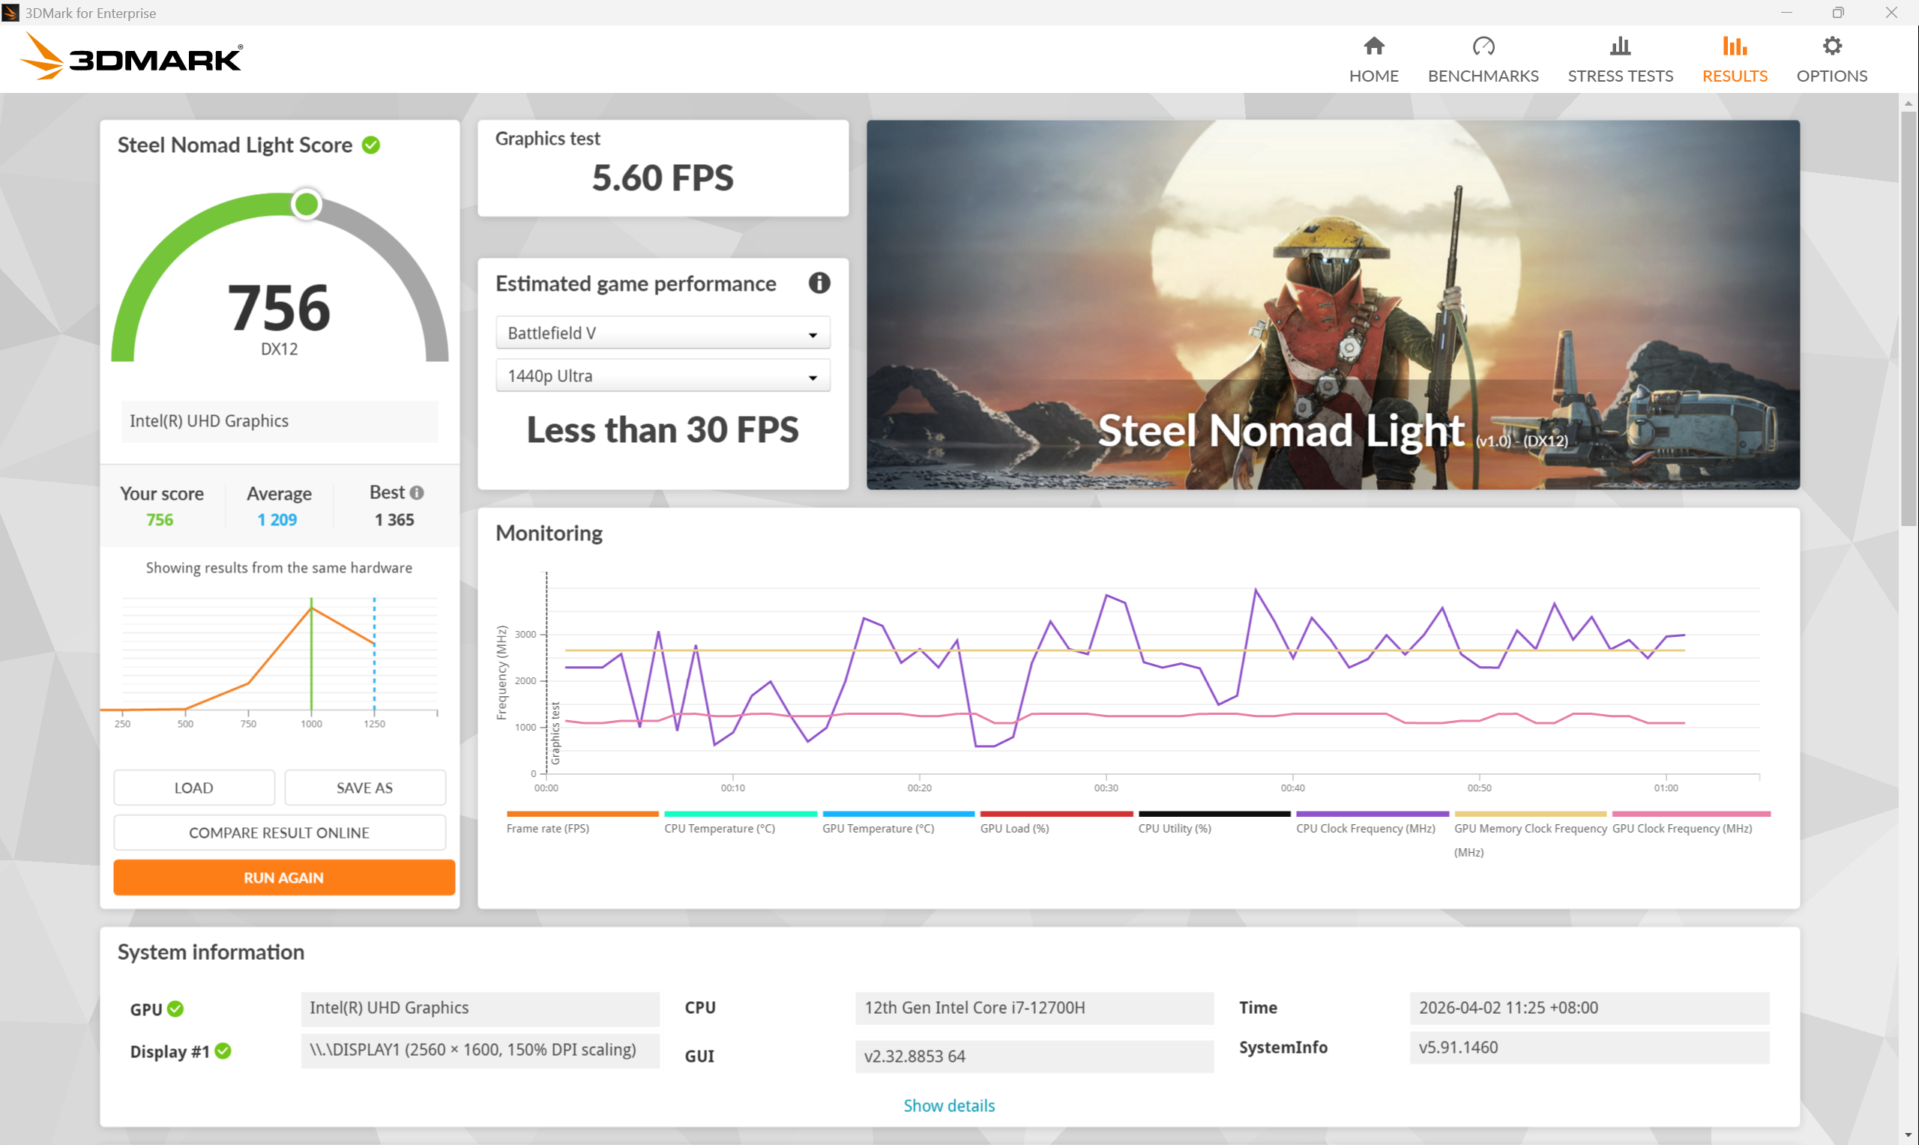
Task: Open the Stress Tests chart icon
Action: pyautogui.click(x=1620, y=46)
